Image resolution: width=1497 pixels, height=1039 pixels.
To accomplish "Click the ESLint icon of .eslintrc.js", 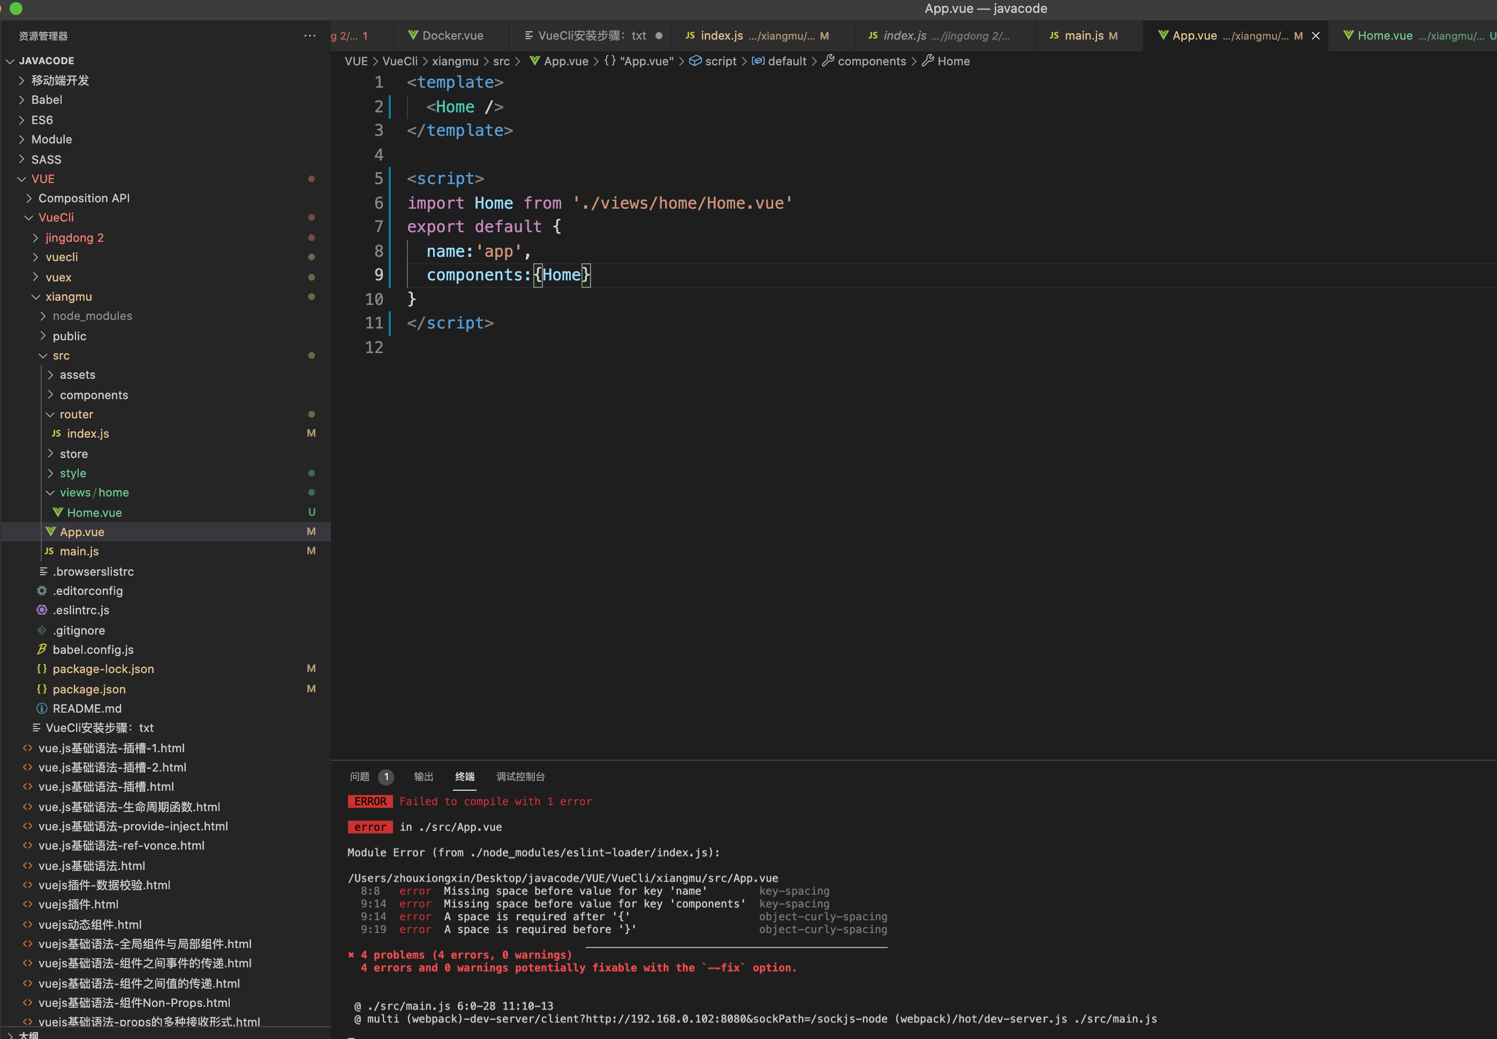I will point(42,610).
